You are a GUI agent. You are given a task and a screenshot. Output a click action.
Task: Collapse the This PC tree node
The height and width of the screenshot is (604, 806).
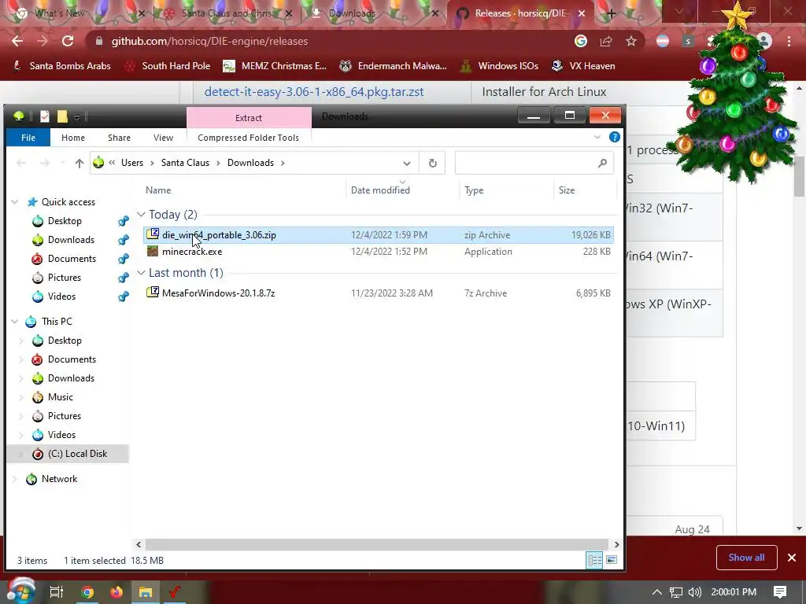tap(15, 322)
